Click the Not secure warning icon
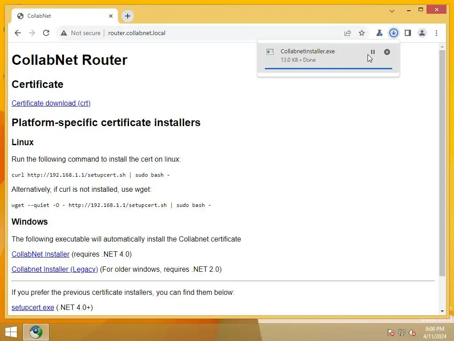 64,33
